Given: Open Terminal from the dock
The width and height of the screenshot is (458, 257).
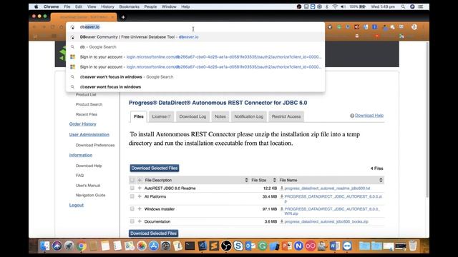Looking at the screenshot, I should (x=190, y=246).
